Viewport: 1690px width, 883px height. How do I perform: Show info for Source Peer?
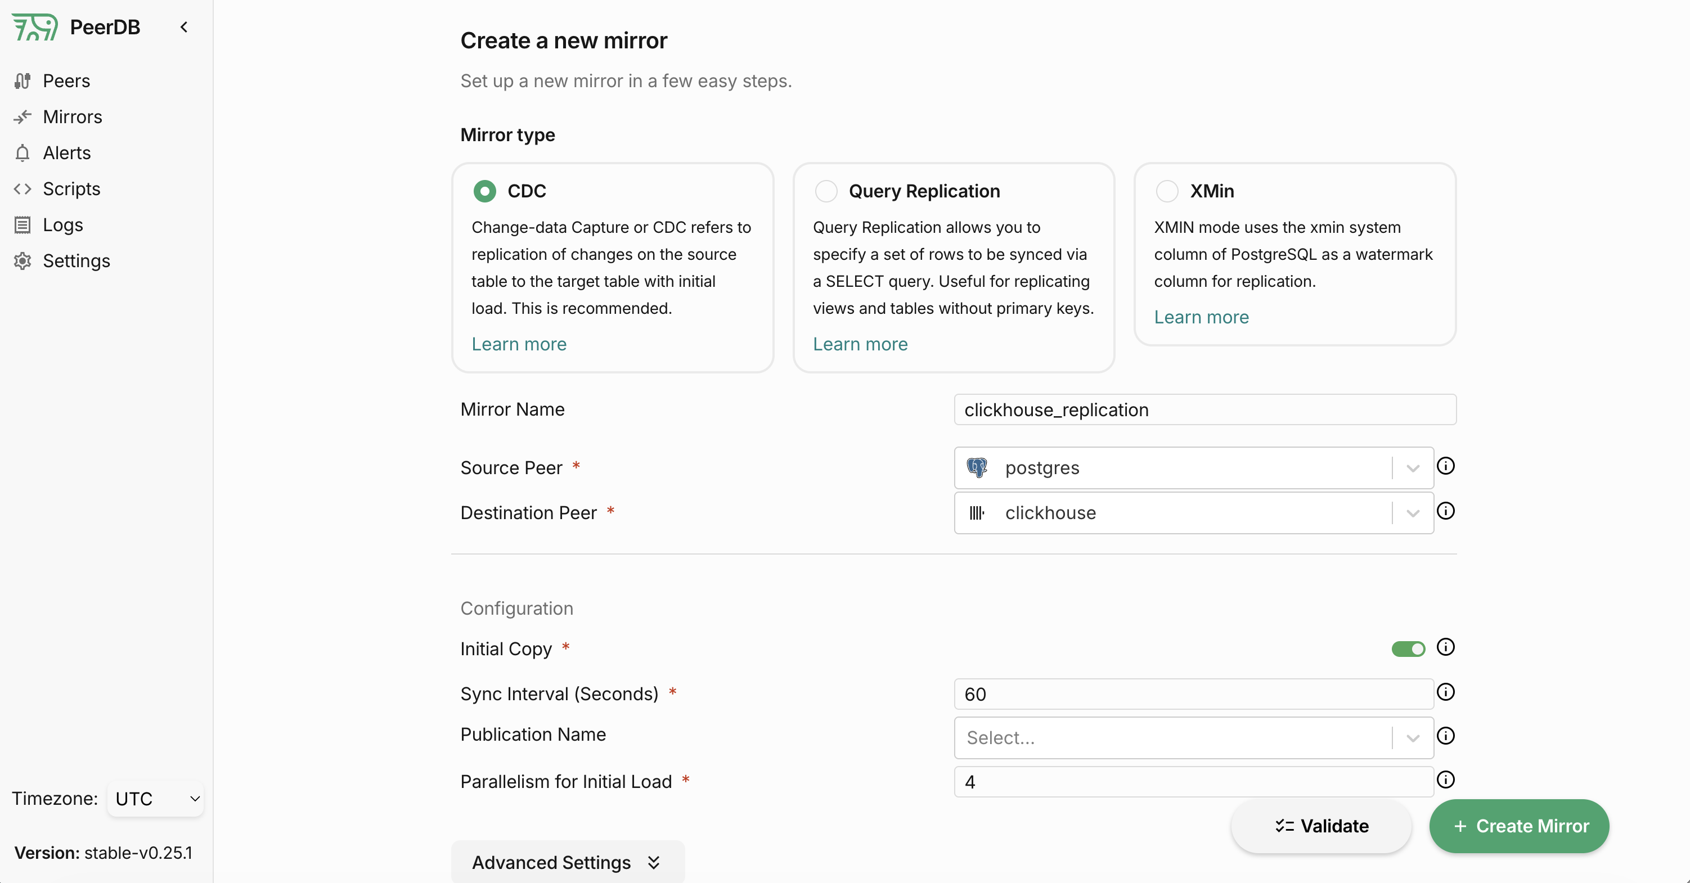point(1446,466)
